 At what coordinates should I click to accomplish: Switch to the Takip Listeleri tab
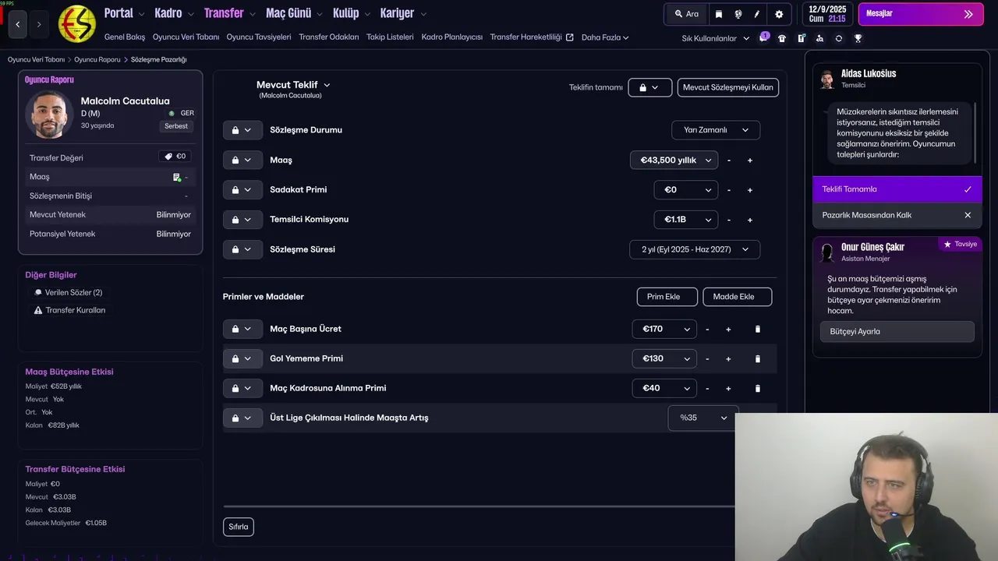click(x=390, y=37)
